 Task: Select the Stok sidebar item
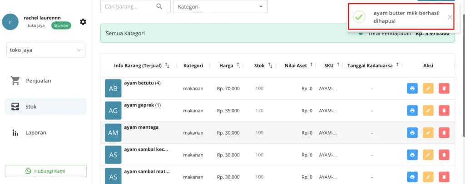coord(46,107)
